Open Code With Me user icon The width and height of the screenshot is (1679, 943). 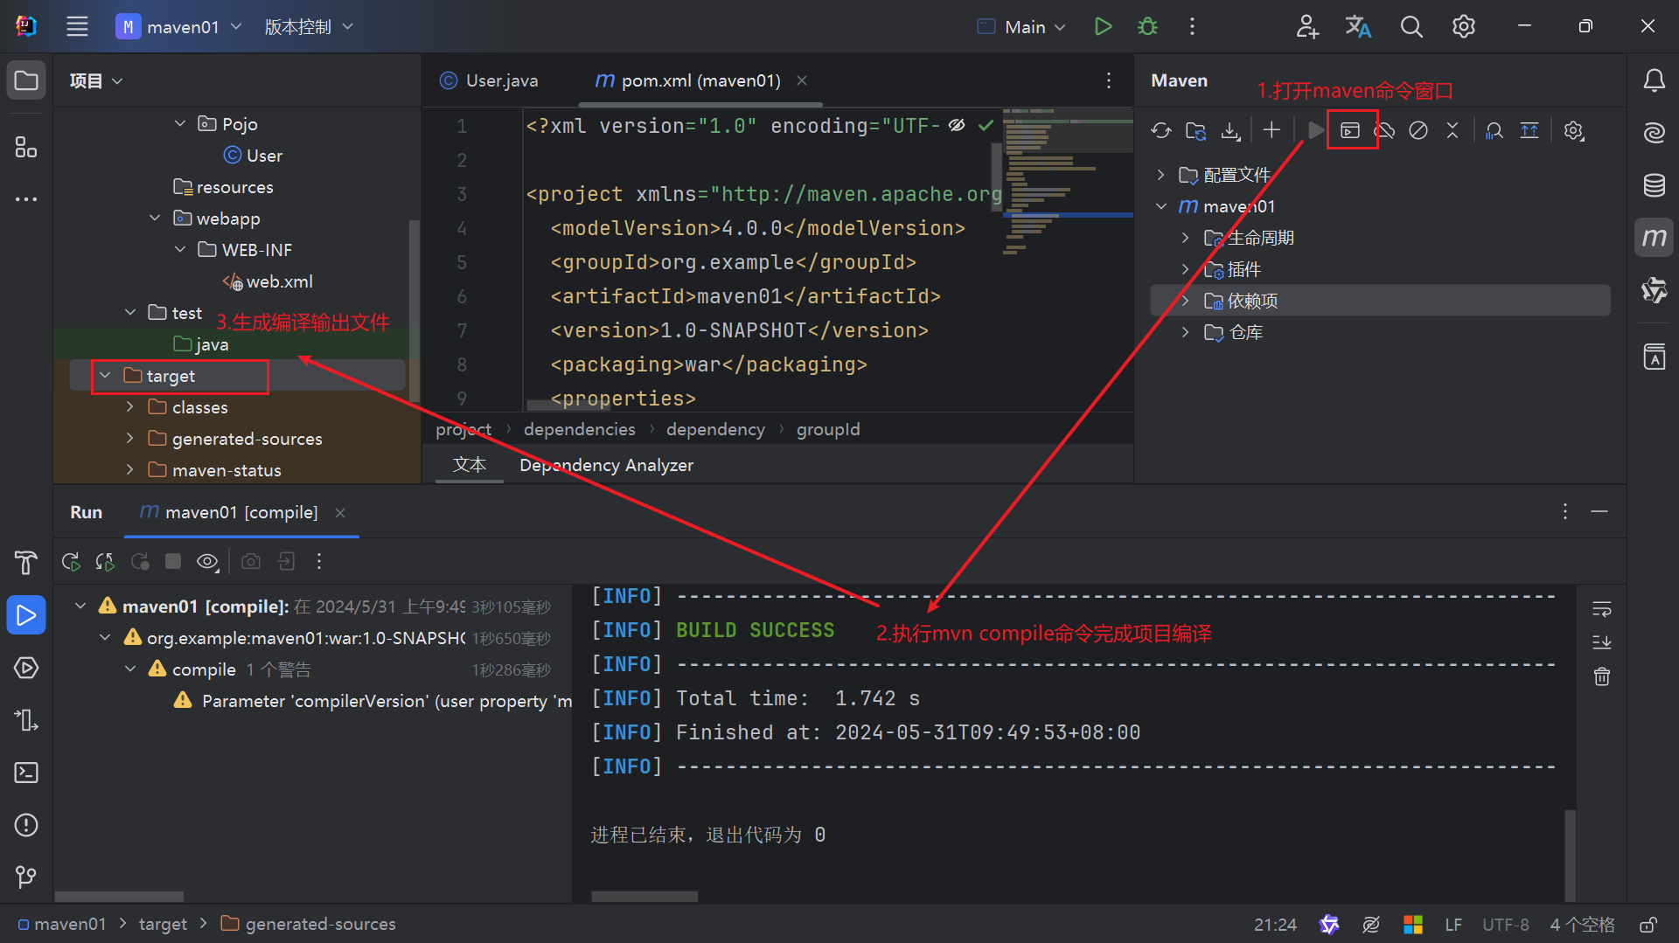[x=1306, y=26]
